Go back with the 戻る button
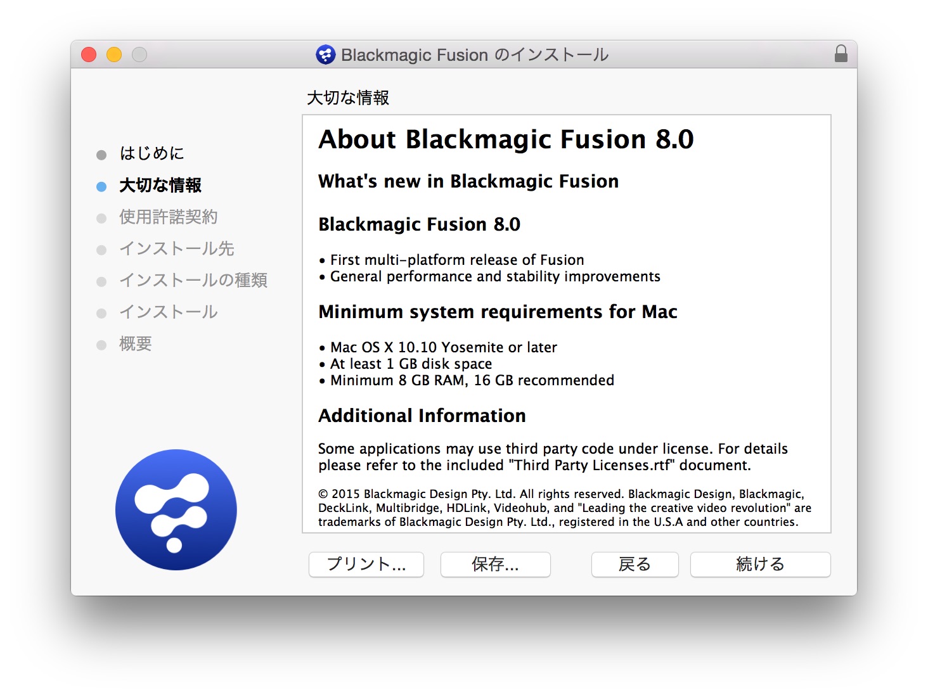The height and width of the screenshot is (697, 928). [x=635, y=564]
